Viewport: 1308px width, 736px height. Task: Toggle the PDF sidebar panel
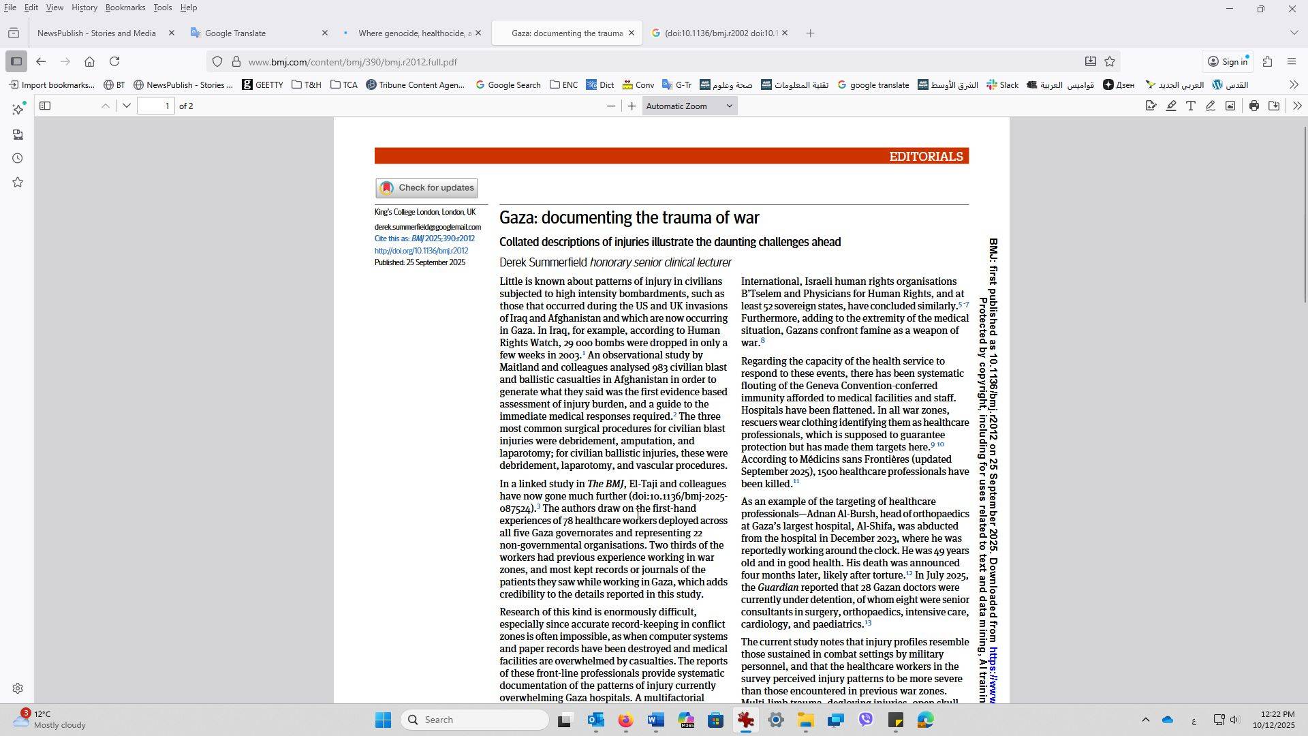45,106
